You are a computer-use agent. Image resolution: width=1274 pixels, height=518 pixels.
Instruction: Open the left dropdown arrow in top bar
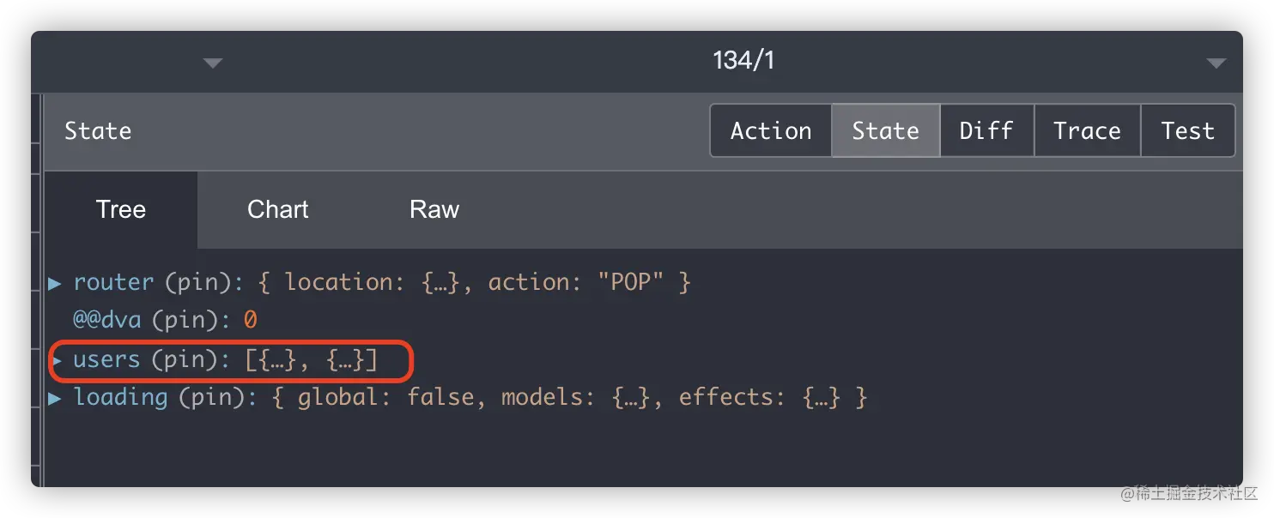(213, 63)
